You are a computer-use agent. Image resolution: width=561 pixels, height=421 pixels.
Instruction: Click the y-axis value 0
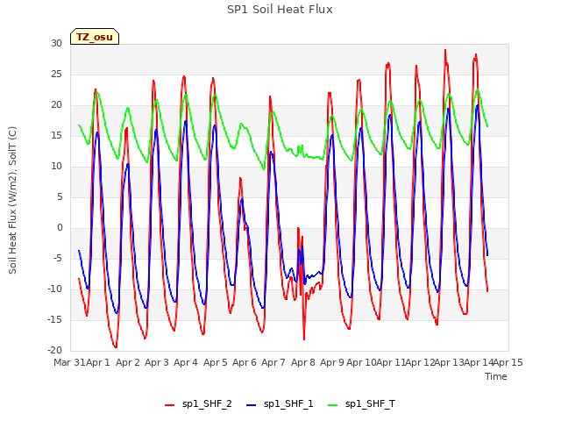tap(60, 228)
